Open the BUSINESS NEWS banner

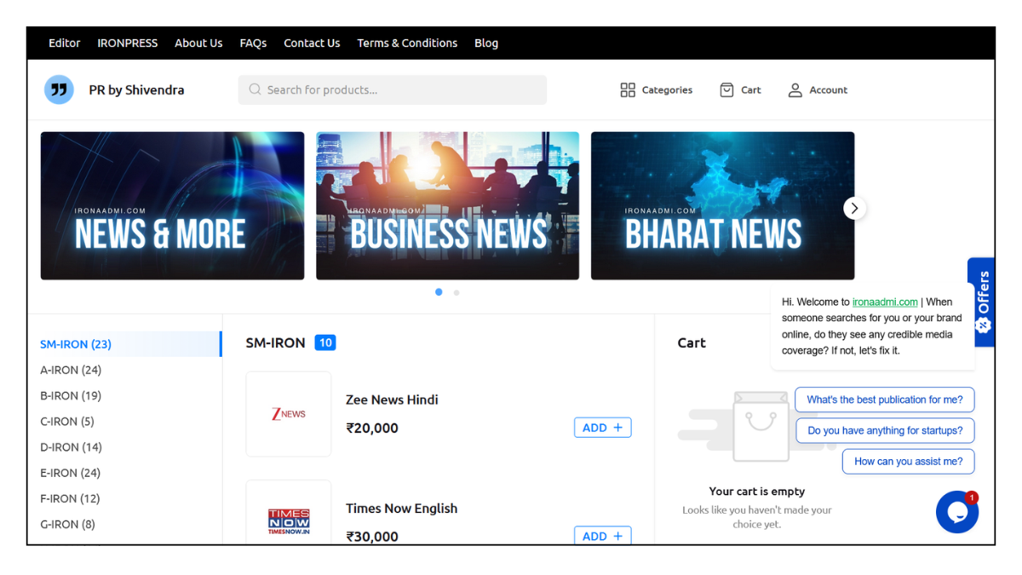pyautogui.click(x=447, y=205)
